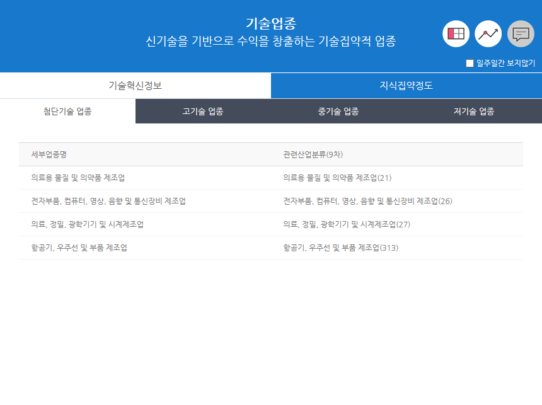Open the line graph trend icon
The width and height of the screenshot is (542, 405).
[487, 33]
